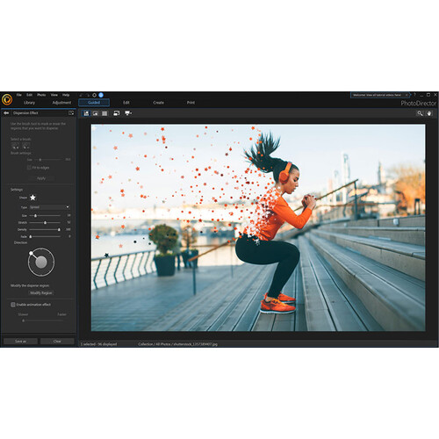Switch to the Adjustment tab
This screenshot has height=439, width=439.
(61, 103)
